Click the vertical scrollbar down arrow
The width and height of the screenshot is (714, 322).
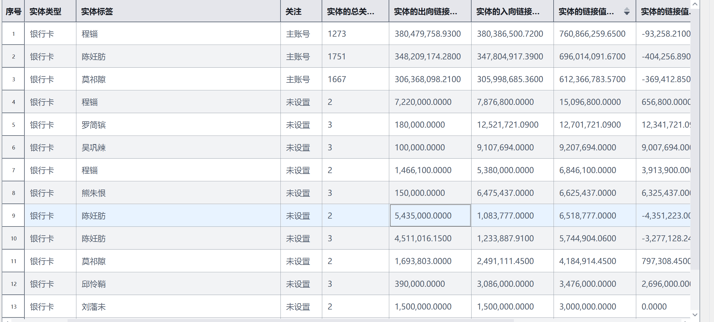point(695,315)
